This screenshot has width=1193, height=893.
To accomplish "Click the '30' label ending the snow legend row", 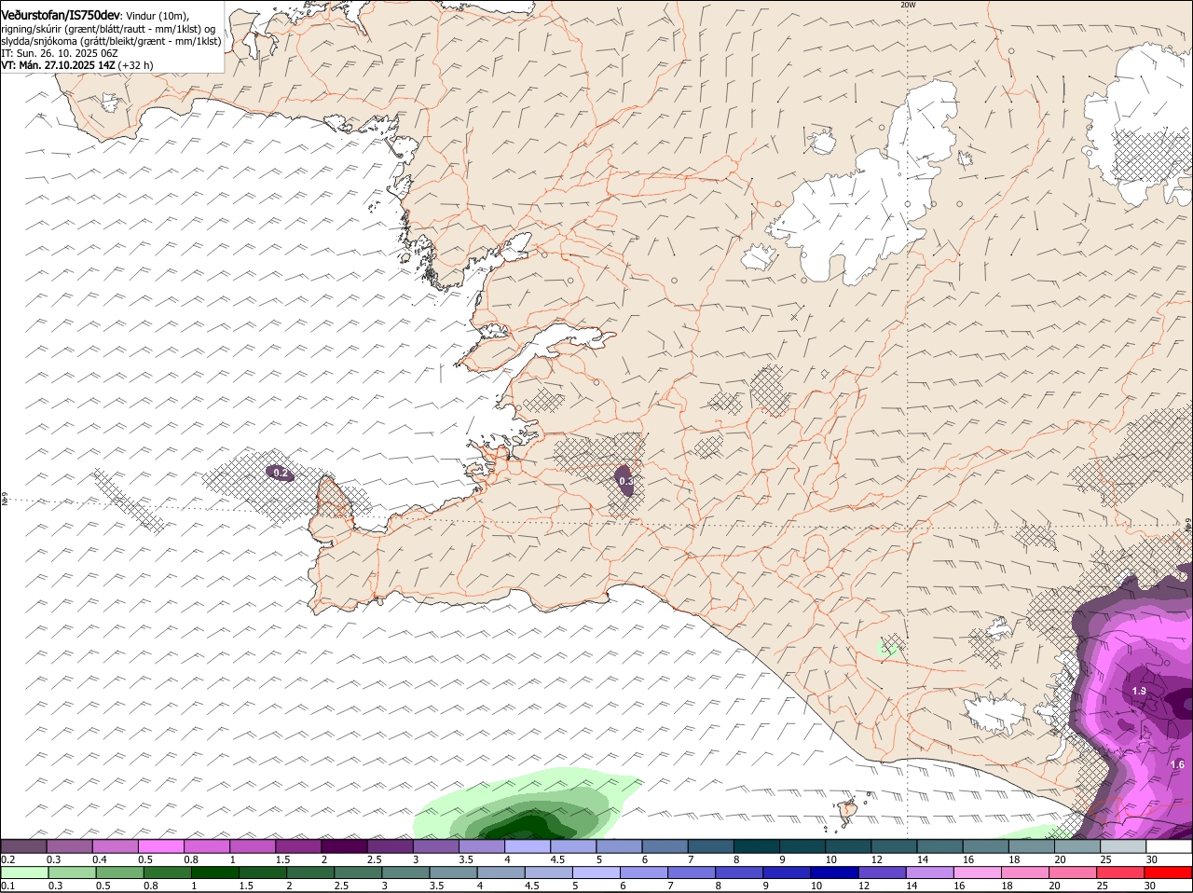I will pos(1152,859).
